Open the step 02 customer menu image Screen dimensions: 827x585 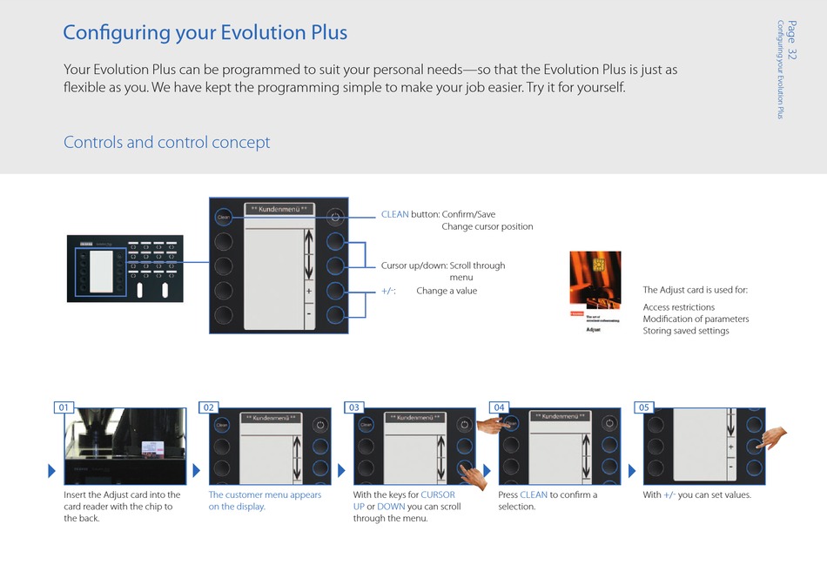click(270, 447)
